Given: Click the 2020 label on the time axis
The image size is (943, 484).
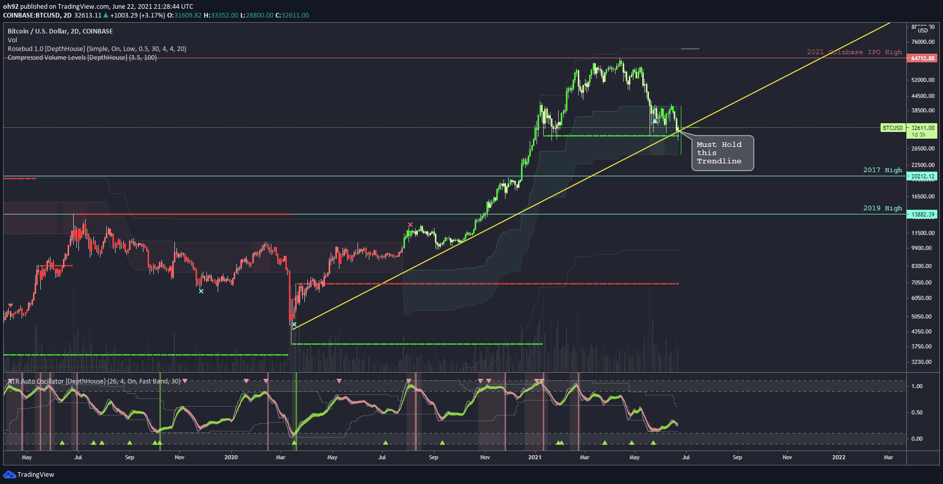Looking at the screenshot, I should (x=231, y=457).
